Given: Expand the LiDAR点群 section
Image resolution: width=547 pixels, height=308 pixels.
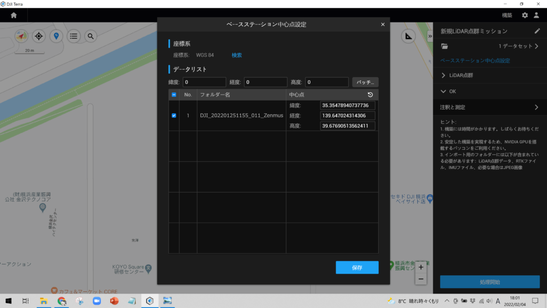Looking at the screenshot, I should pyautogui.click(x=444, y=75).
